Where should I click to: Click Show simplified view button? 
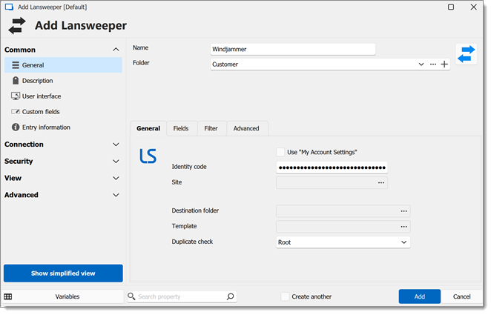click(63, 273)
